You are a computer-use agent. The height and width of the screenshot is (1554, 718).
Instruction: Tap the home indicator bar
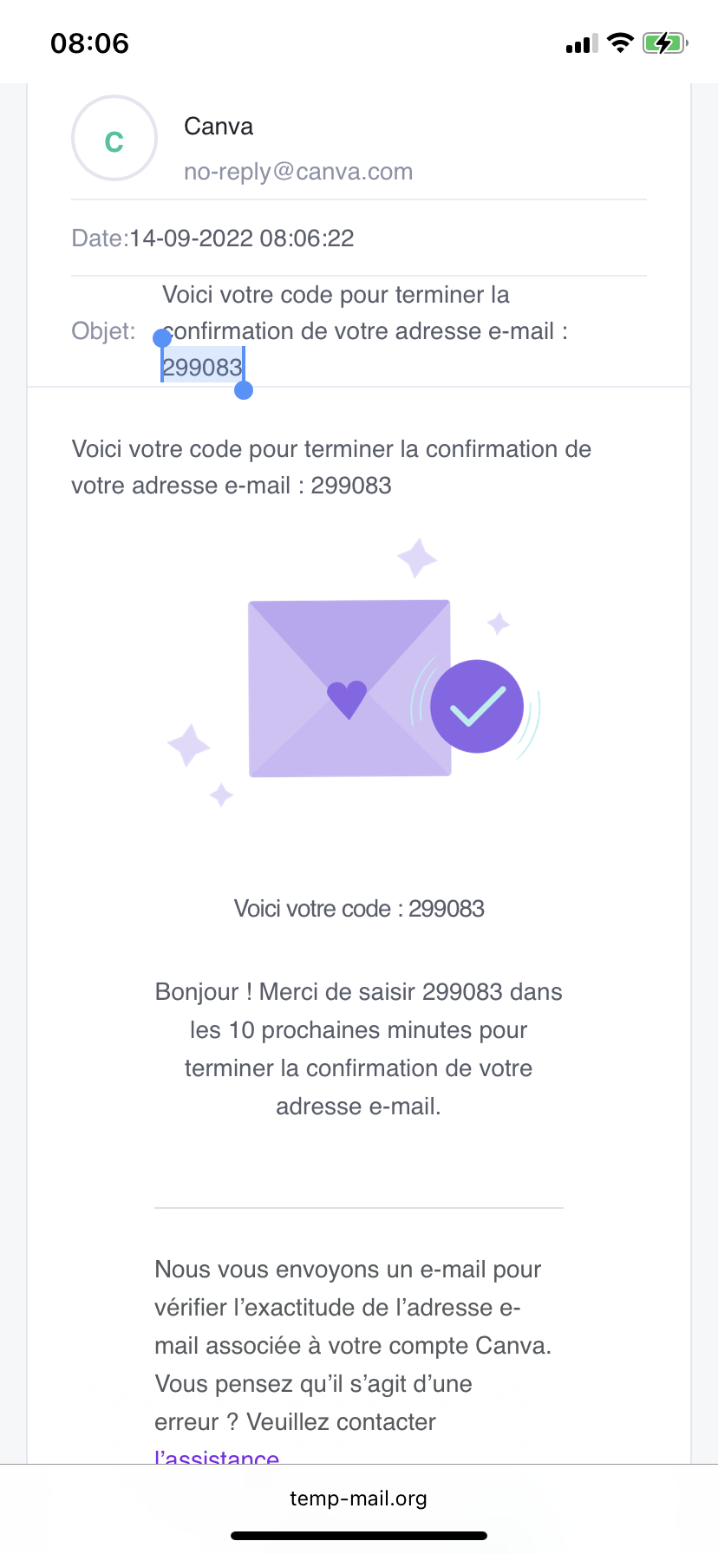click(358, 1536)
